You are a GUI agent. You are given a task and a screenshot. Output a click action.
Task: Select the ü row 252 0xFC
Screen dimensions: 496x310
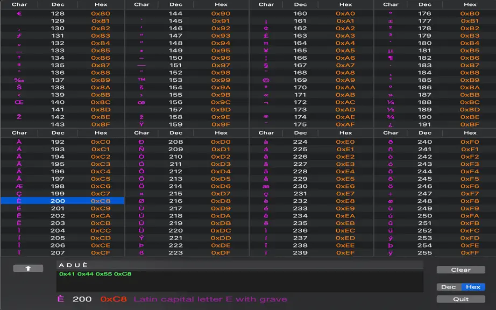coord(435,230)
